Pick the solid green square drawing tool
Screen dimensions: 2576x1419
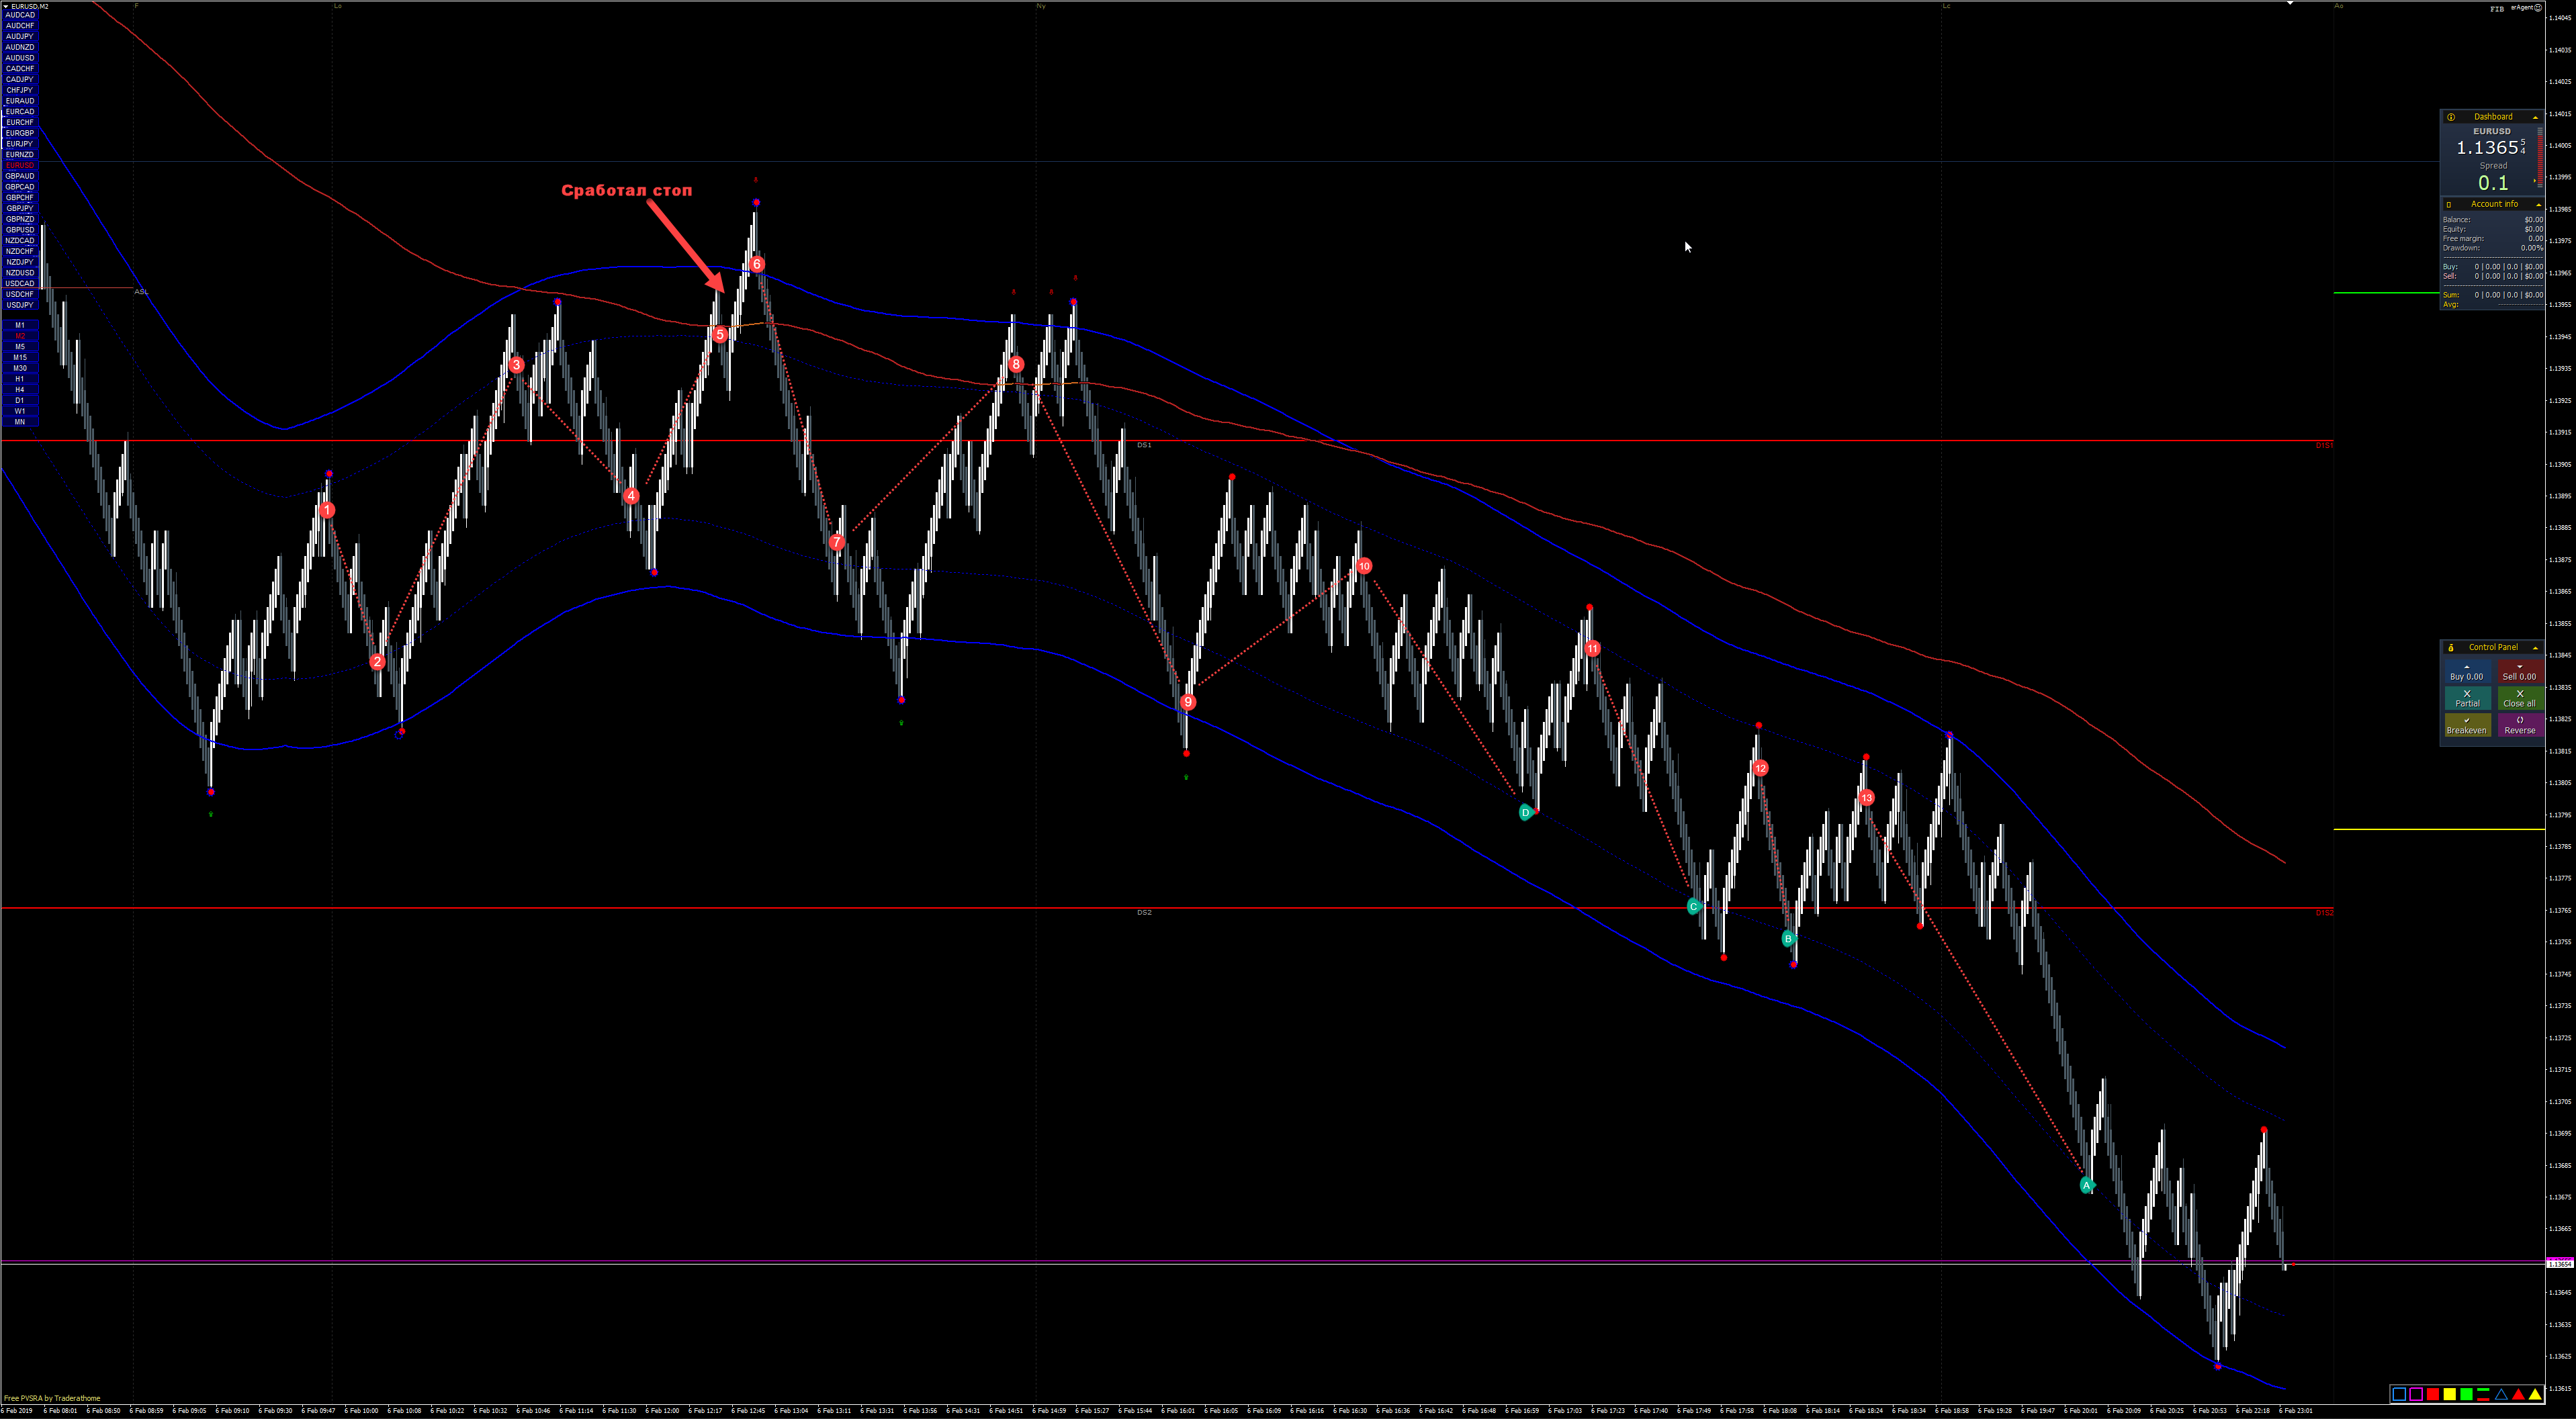click(2467, 1394)
